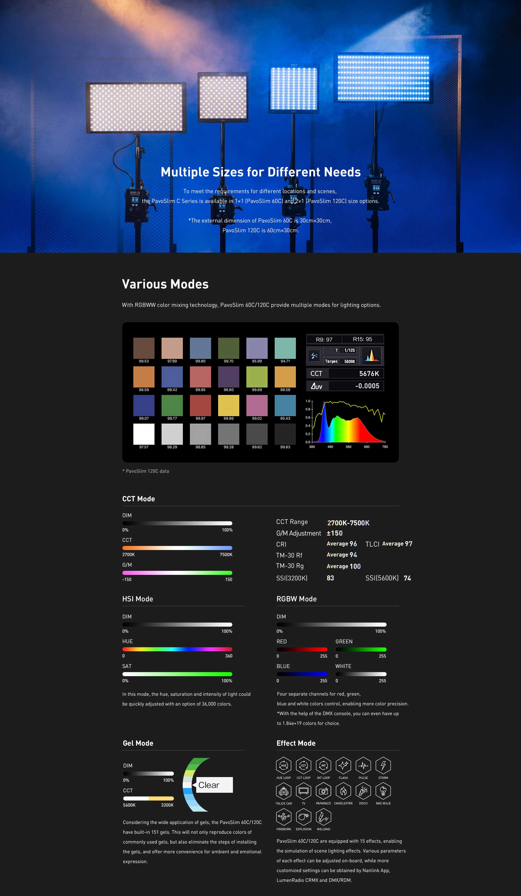Screen dimensions: 521x896
Task: Click the Various Modes heading
Action: (165, 284)
